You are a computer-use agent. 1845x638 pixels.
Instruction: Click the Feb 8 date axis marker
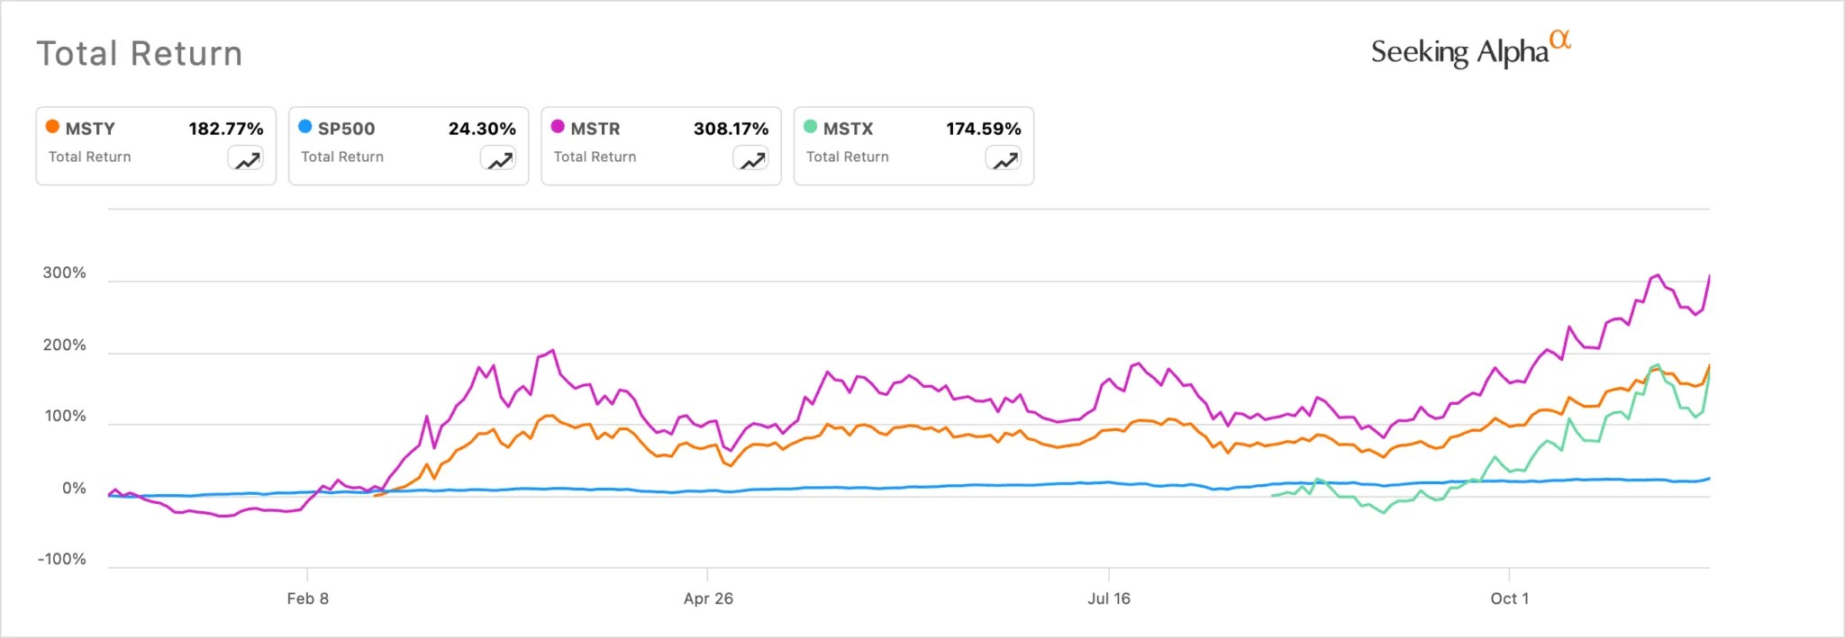tap(307, 598)
